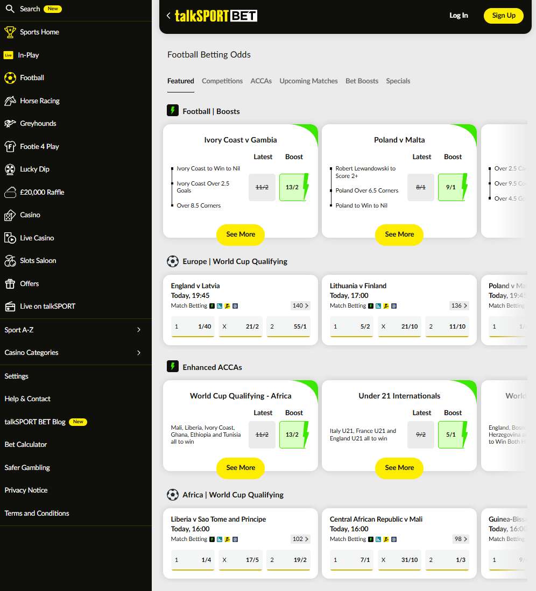The image size is (536, 591).
Task: Go back using the header arrow
Action: pos(168,16)
